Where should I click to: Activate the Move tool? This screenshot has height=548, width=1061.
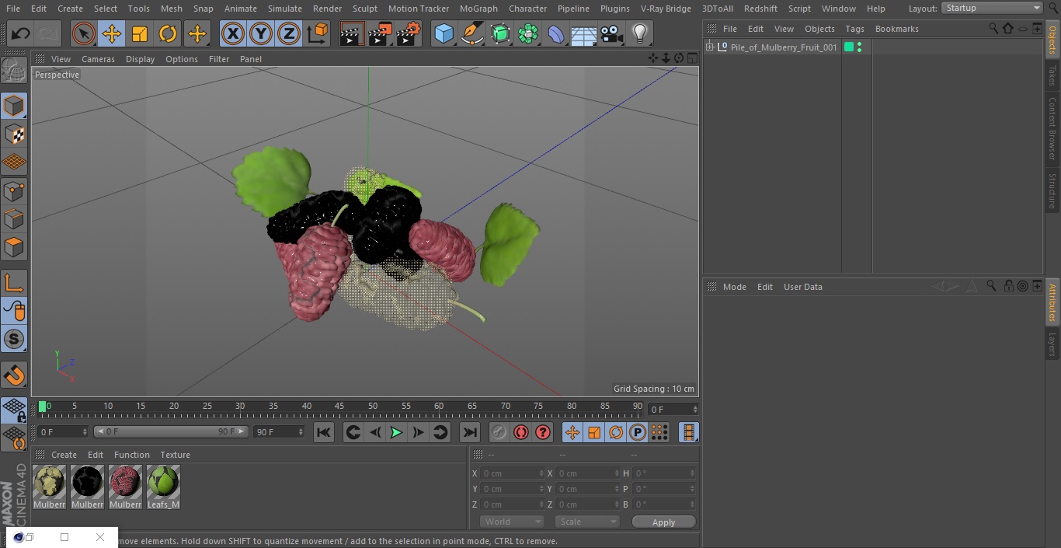pos(112,33)
